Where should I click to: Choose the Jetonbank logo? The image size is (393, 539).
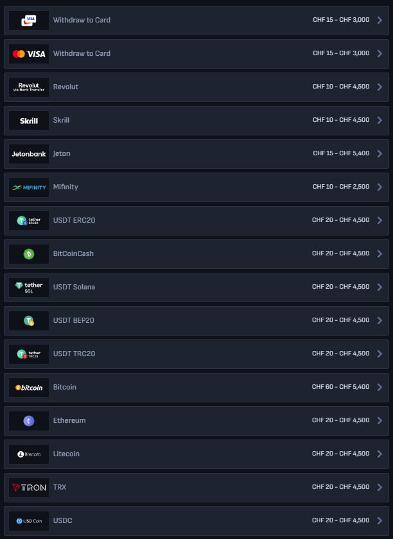(x=29, y=153)
